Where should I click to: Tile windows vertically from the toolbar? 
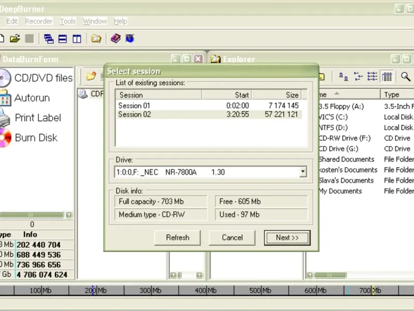click(x=77, y=38)
